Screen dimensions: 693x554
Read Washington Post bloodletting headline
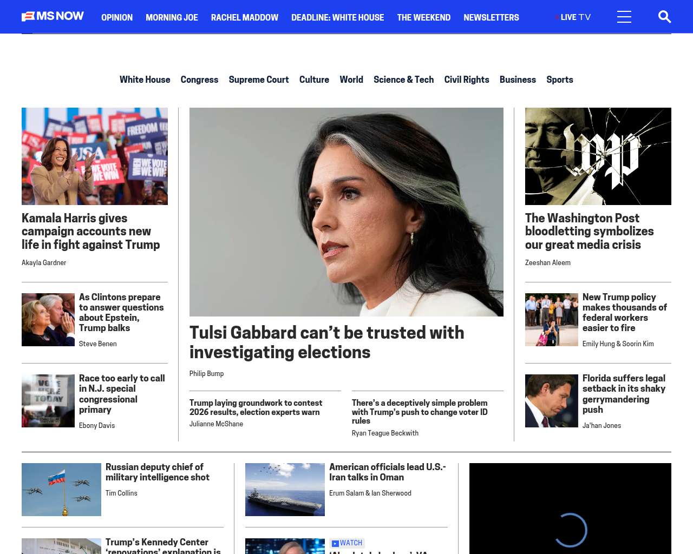point(590,231)
